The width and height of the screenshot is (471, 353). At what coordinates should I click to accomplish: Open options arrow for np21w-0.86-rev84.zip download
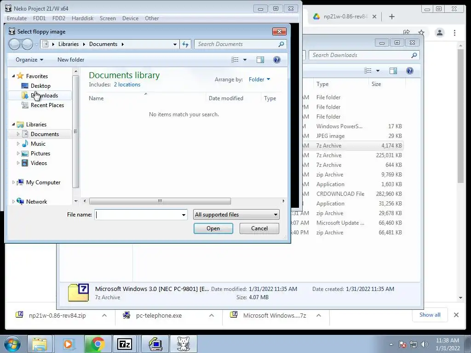click(104, 315)
